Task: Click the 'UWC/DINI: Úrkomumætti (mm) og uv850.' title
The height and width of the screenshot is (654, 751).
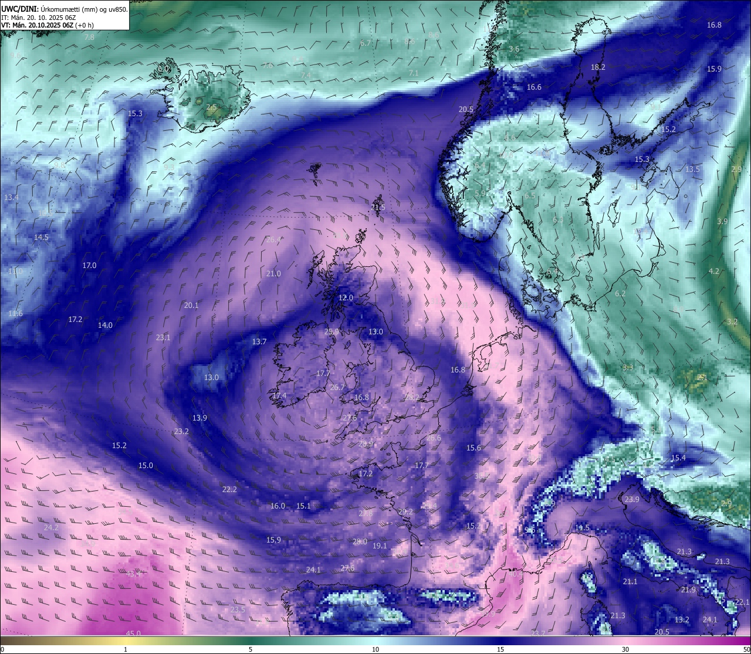Action: pyautogui.click(x=64, y=9)
